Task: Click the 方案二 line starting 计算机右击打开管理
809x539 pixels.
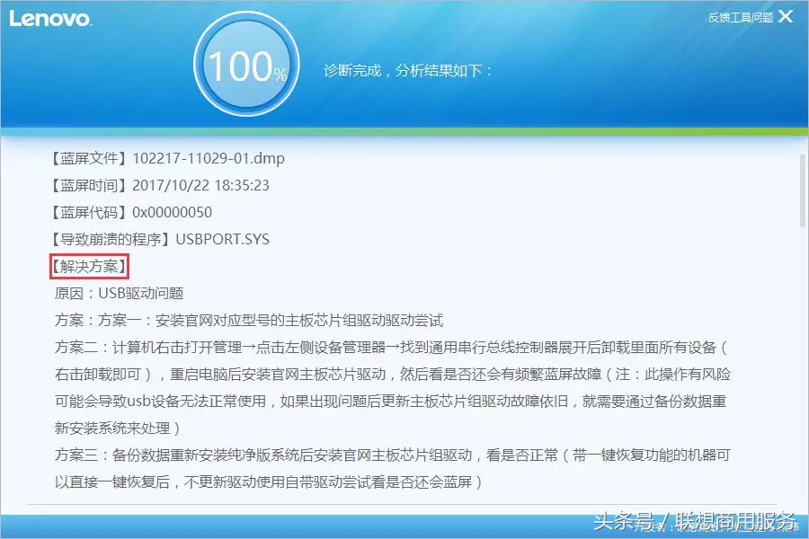Action: (392, 347)
